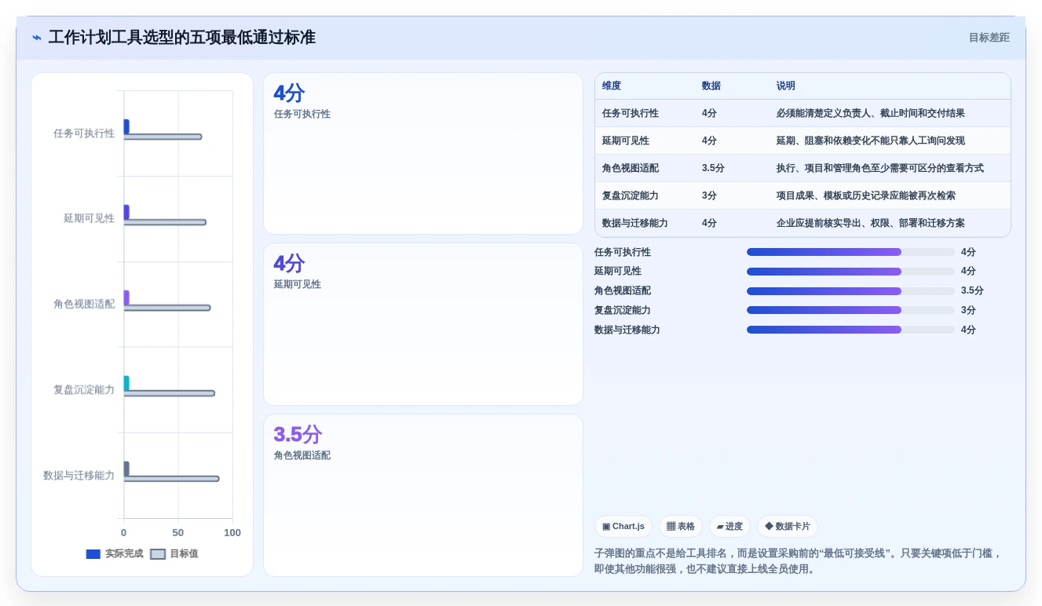
Task: Click the chart axis label 数据与迁移能力
Action: coord(79,475)
